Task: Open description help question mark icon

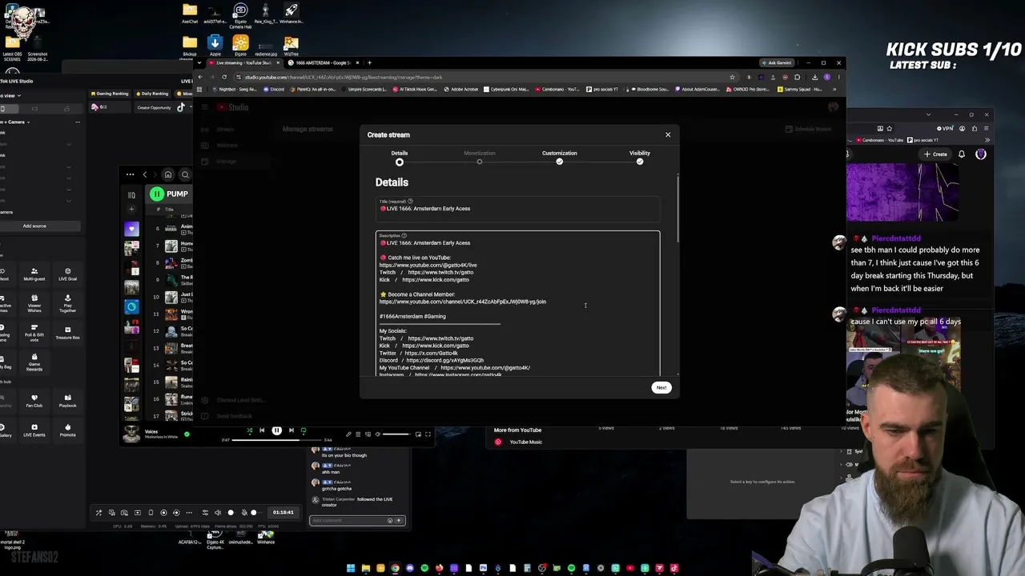Action: (x=404, y=235)
